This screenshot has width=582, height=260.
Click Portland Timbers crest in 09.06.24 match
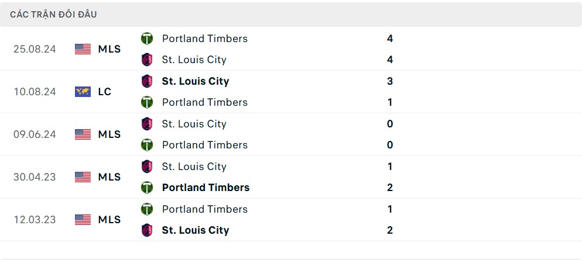147,145
